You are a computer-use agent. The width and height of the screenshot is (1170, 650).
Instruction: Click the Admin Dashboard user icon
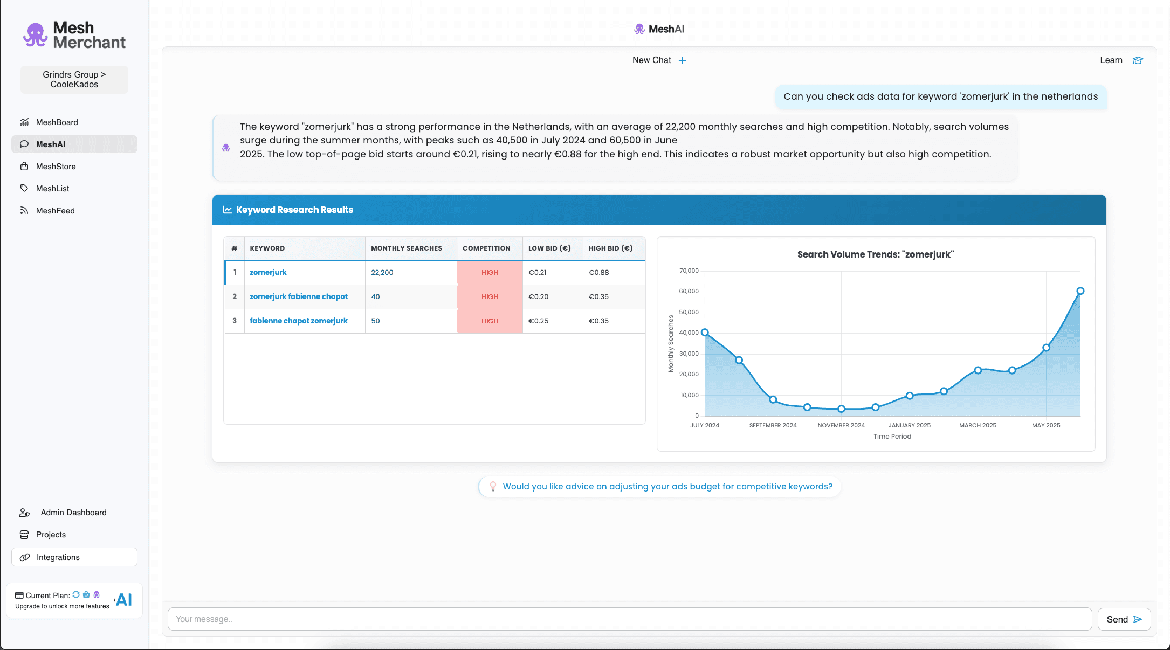coord(24,513)
